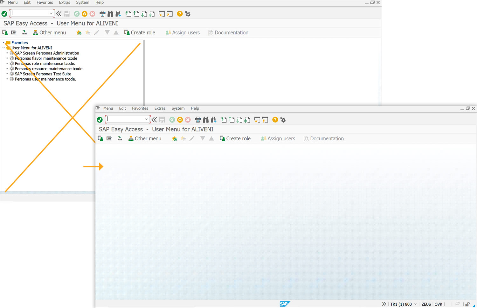The image size is (477, 308).
Task: Click Change Favorites pencil in front window
Action: (192, 138)
